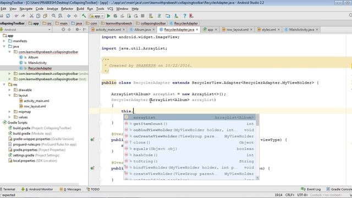Click the Copy icon in the toolbar
This screenshot has height=198, width=352.
[38, 16]
